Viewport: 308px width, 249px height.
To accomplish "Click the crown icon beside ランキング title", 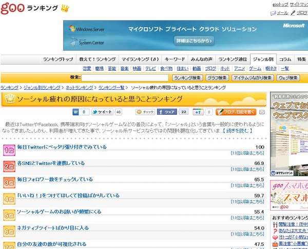I will pos(65,8).
